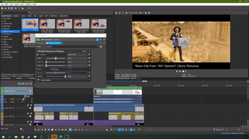Click the Save preset disk icon
The height and width of the screenshot is (139, 249).
point(101,46)
